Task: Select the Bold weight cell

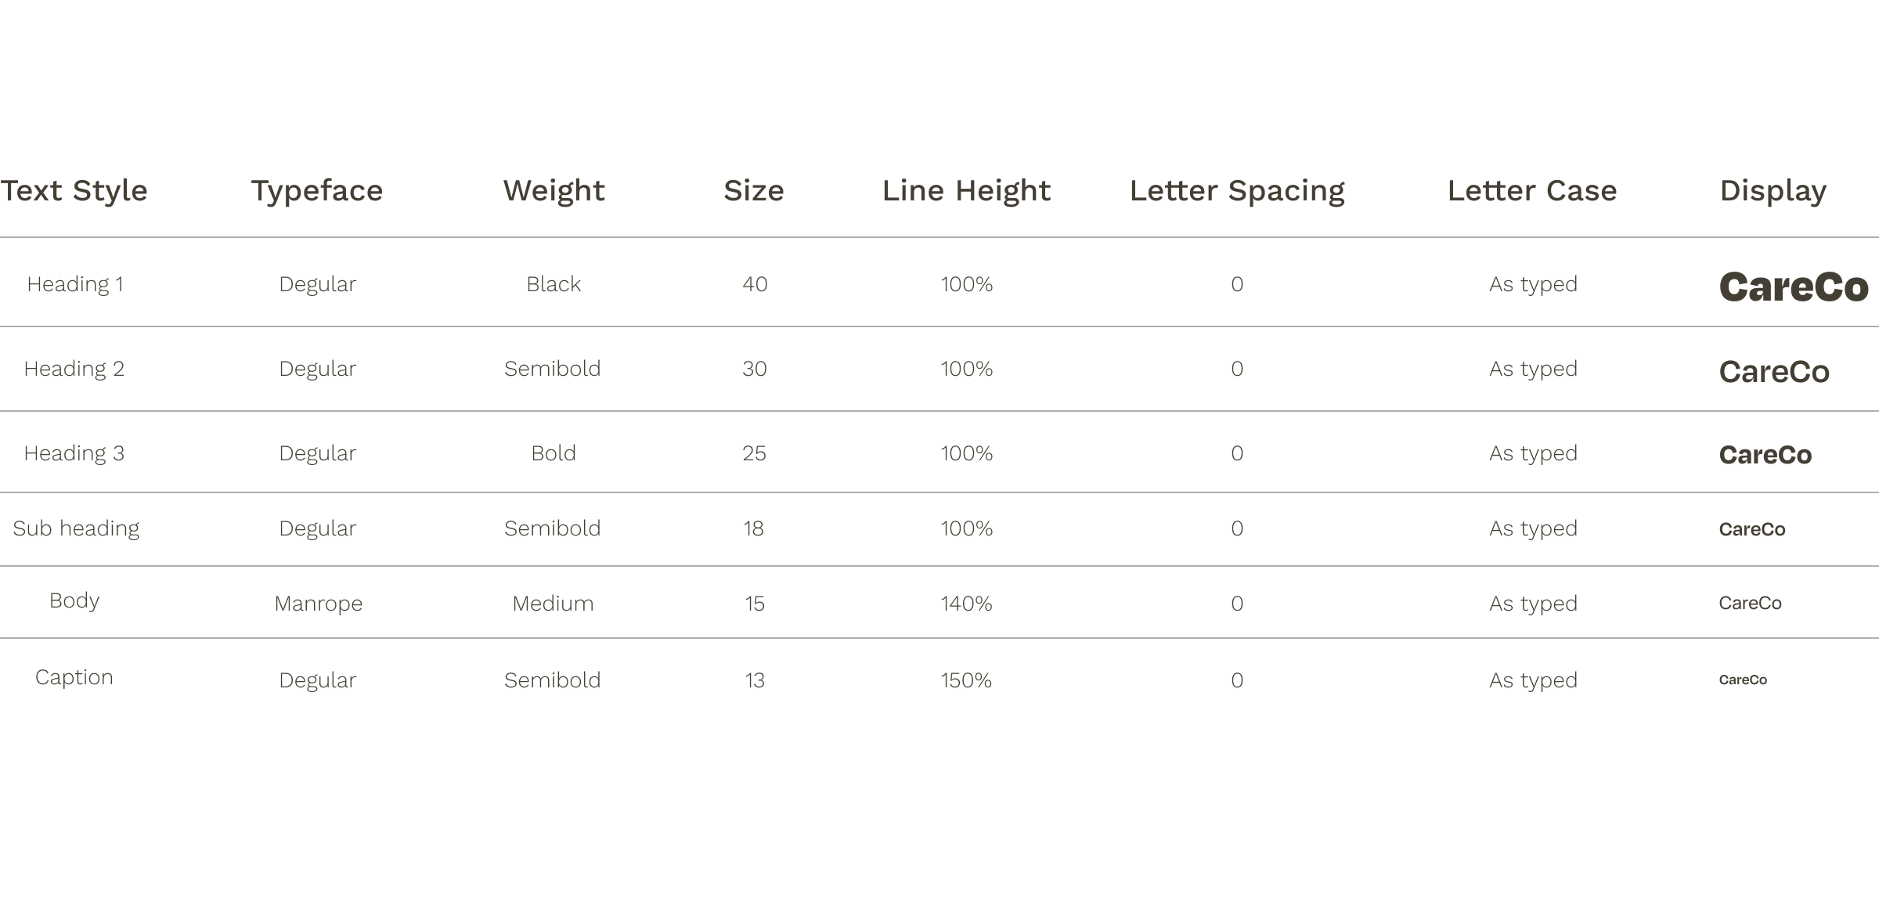Action: 554,453
